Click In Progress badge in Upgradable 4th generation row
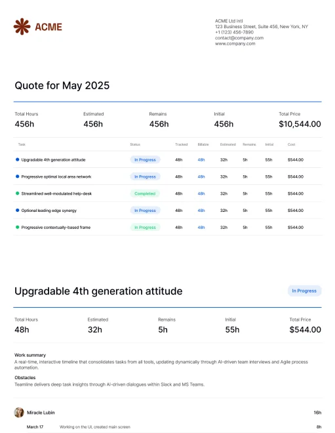 tap(145, 159)
